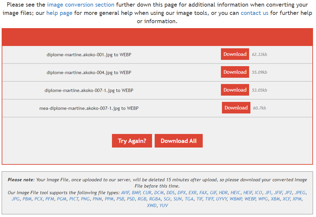The image size is (316, 217).
Task: Download diplome-martine.akoko-004.jpg converted file
Action: click(235, 72)
